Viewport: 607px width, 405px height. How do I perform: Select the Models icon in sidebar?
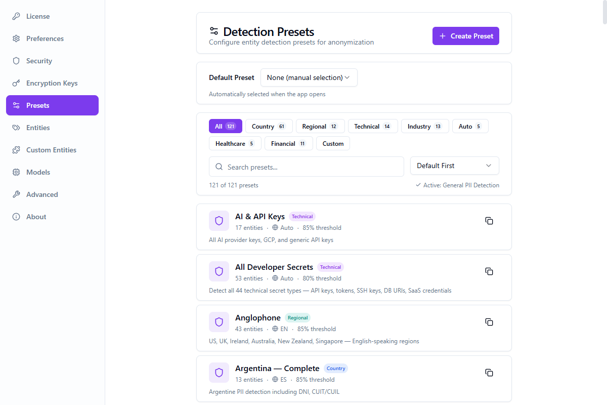click(x=16, y=172)
